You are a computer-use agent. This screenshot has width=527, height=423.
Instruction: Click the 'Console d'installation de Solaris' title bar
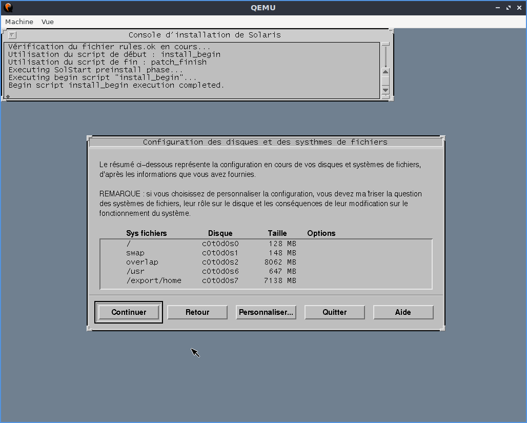coord(205,35)
